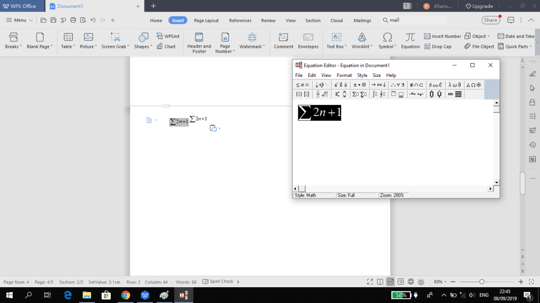The width and height of the screenshot is (540, 303).
Task: Open the summation templates palette
Action: tap(359, 94)
